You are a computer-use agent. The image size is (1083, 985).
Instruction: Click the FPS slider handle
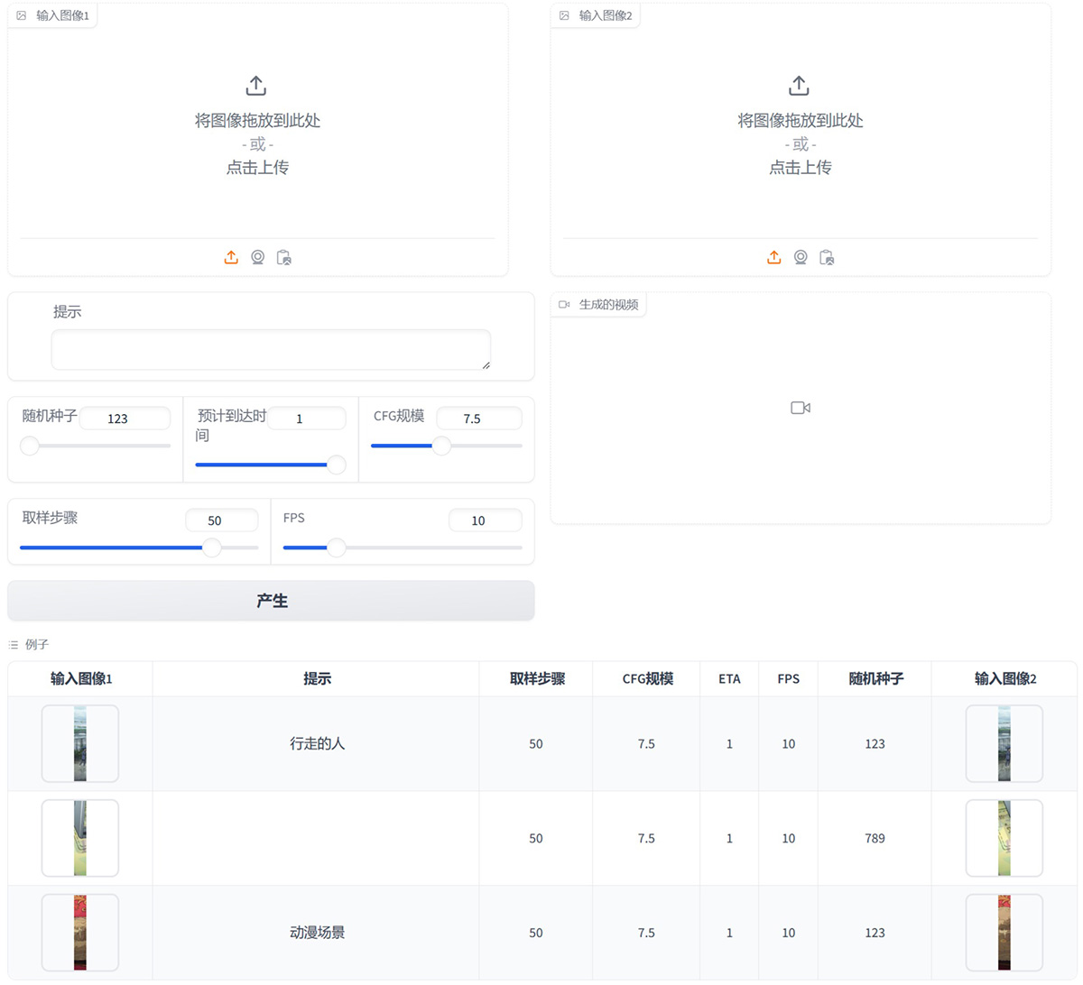(336, 548)
